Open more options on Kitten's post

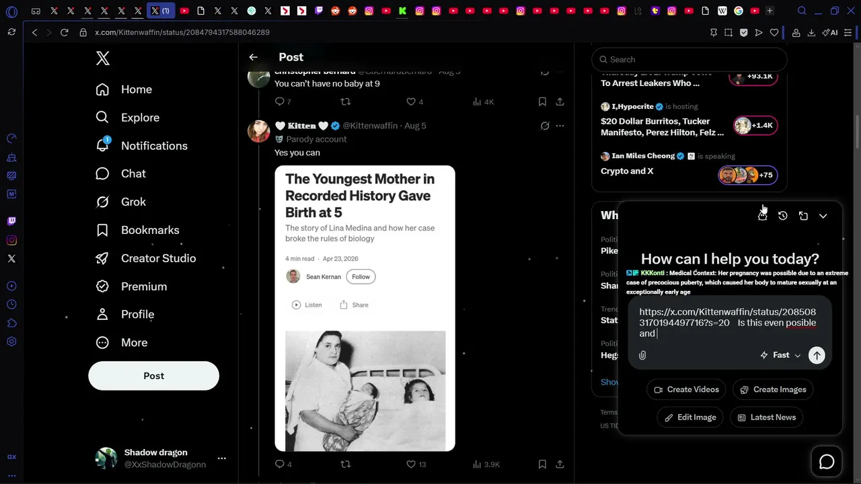pyautogui.click(x=560, y=126)
